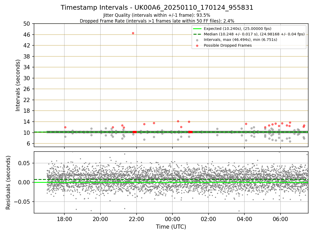314x236 pixels.
Task: Click y-axis tick label '30'
Action: pyautogui.click(x=27, y=78)
